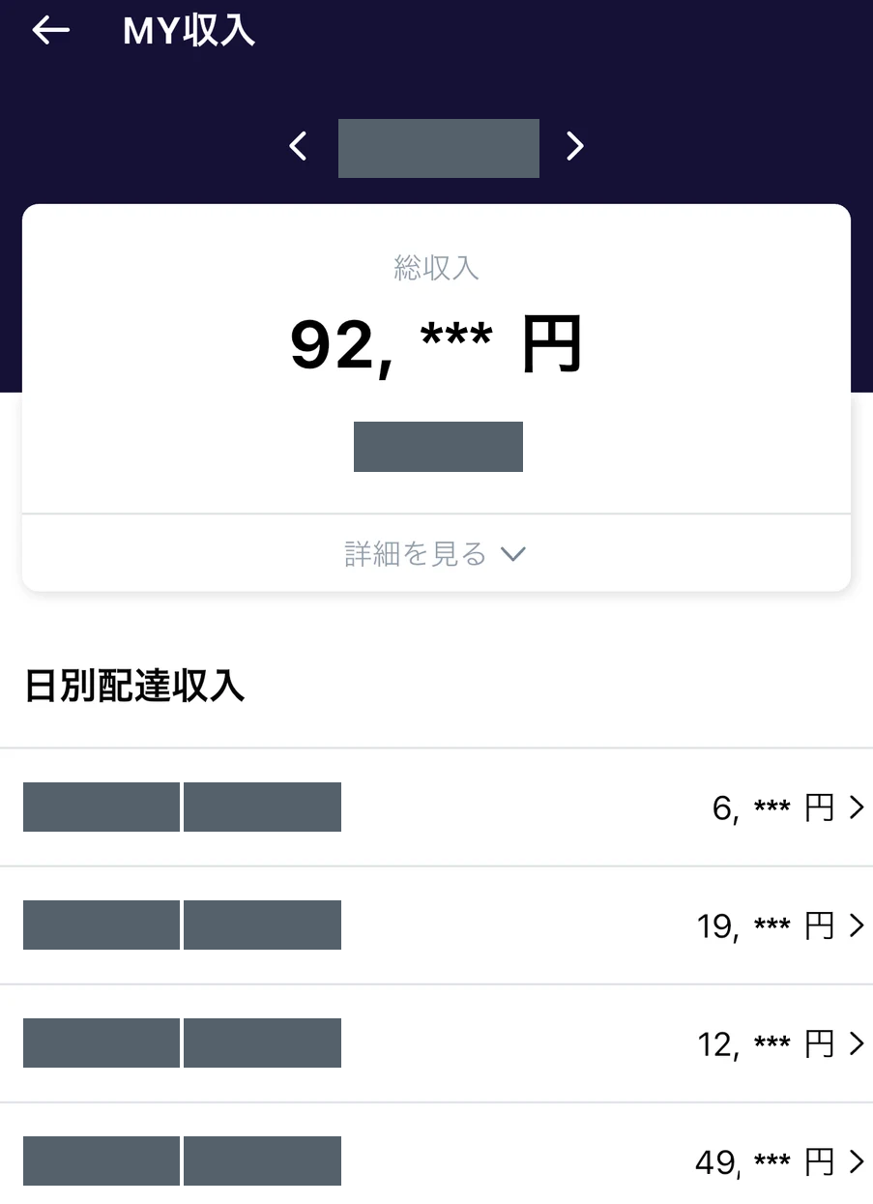
Task: Go to next period with right chevron
Action: click(575, 146)
